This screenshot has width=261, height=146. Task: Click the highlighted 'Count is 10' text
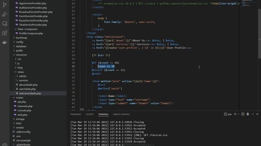pyautogui.click(x=106, y=67)
